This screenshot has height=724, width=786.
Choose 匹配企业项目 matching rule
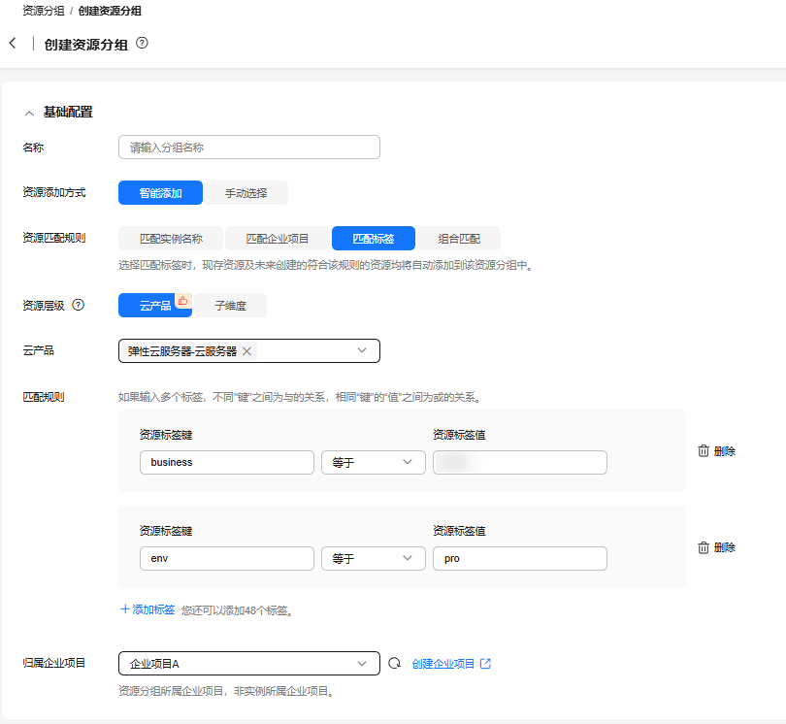[278, 239]
